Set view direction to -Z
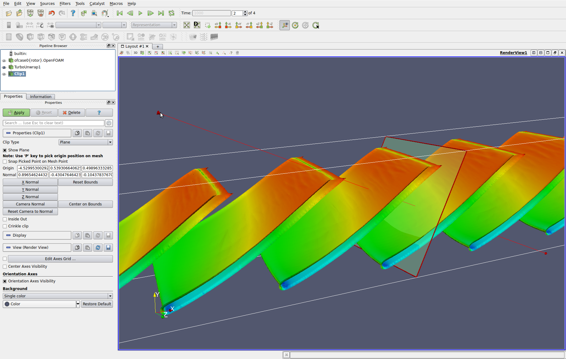 (x=270, y=25)
